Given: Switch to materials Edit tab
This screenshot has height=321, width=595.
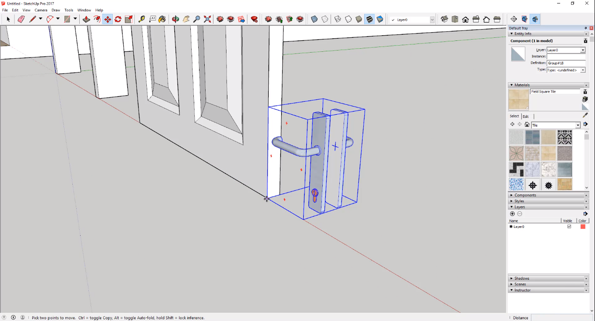Looking at the screenshot, I should coord(526,116).
